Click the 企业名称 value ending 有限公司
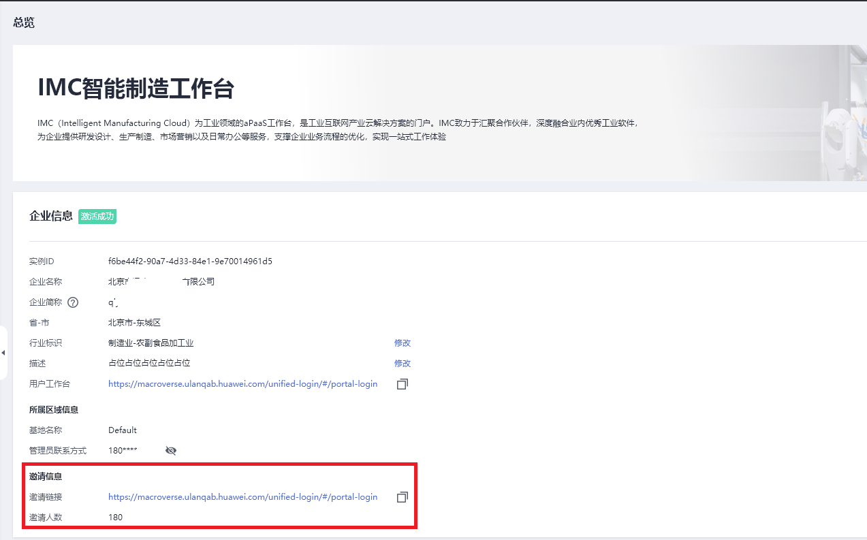 [x=161, y=282]
